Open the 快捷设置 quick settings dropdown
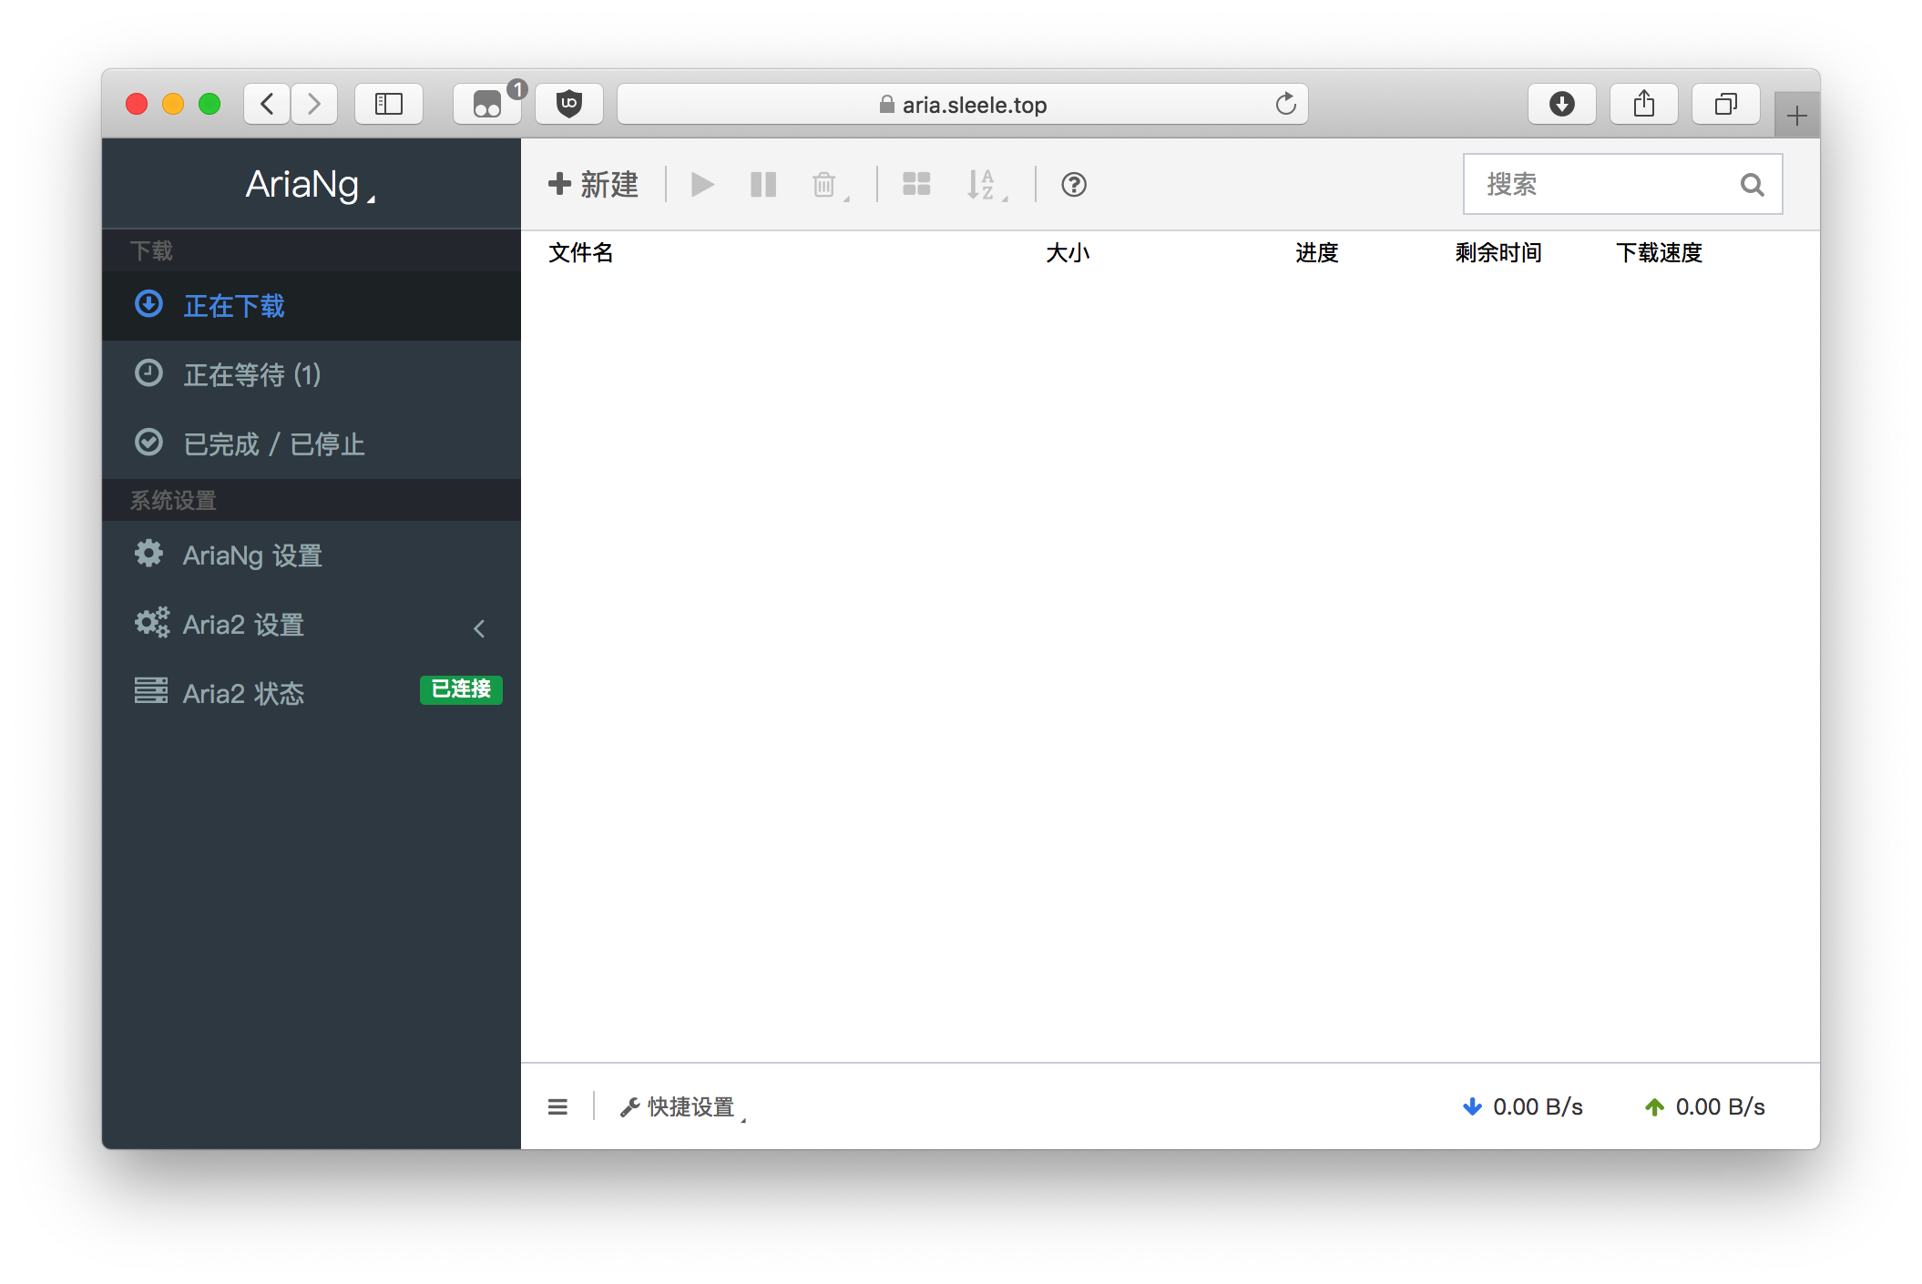The width and height of the screenshot is (1922, 1284). (683, 1107)
